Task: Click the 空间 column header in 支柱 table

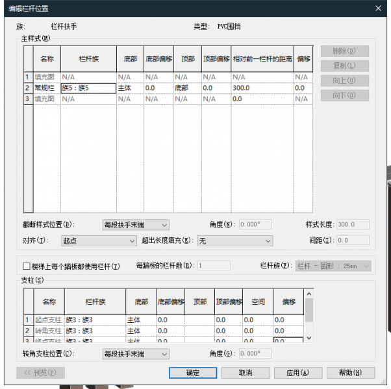Action: click(x=258, y=302)
